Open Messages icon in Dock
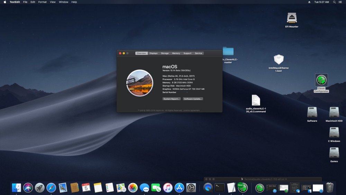The height and width of the screenshot is (195, 346). pos(144,188)
